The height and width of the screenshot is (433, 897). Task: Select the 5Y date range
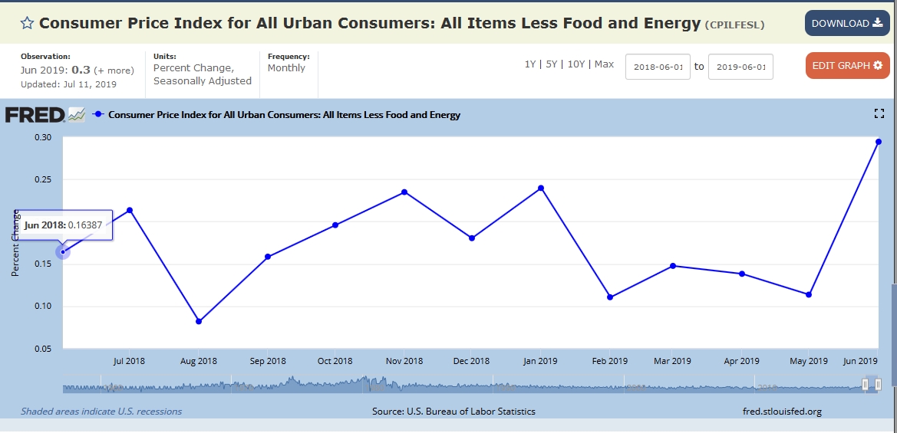pyautogui.click(x=551, y=64)
